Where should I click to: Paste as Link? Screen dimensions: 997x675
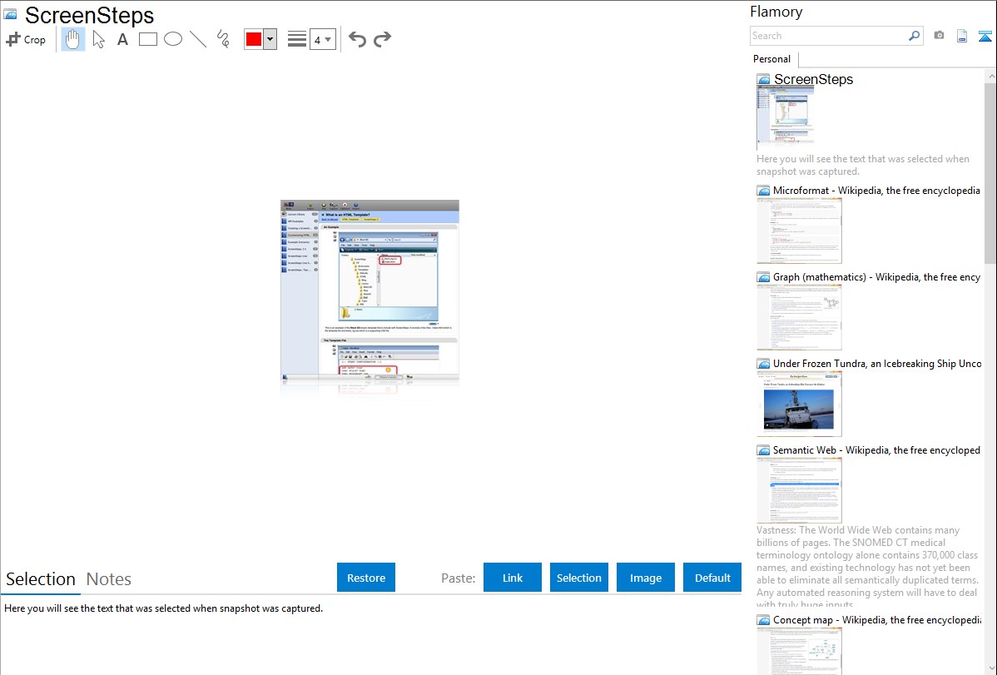513,578
